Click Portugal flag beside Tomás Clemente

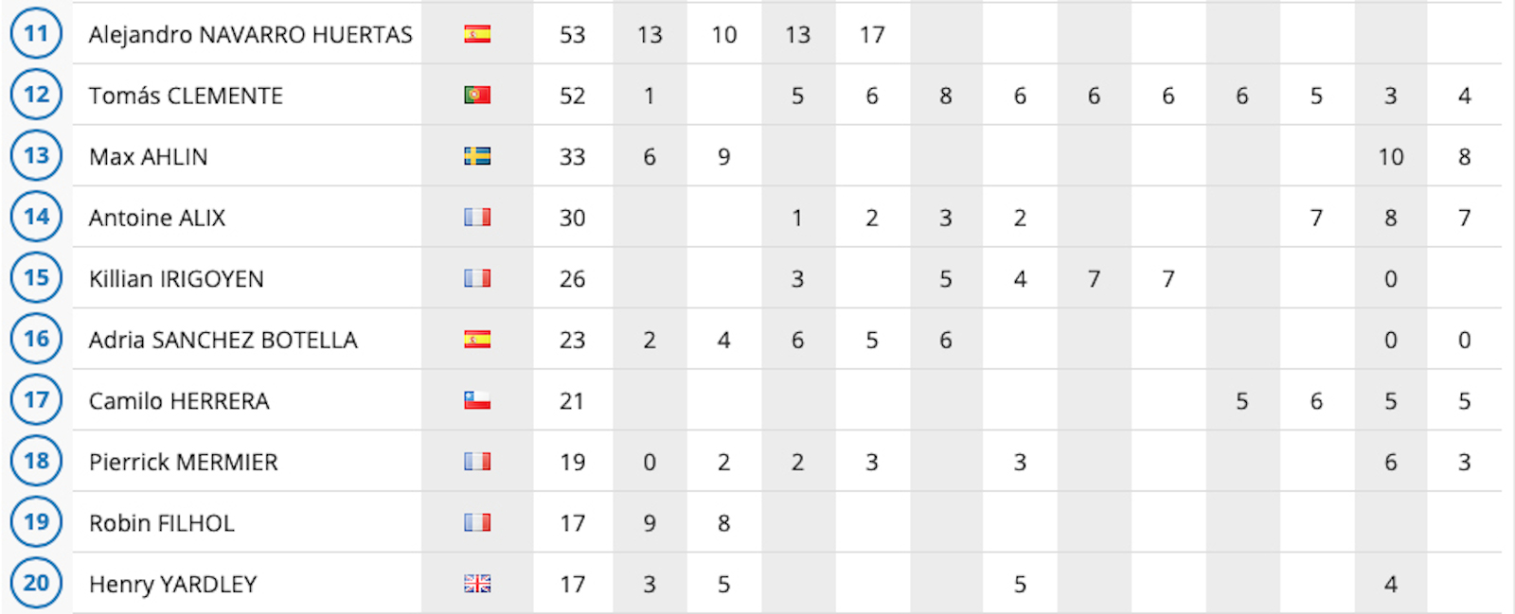click(x=477, y=95)
